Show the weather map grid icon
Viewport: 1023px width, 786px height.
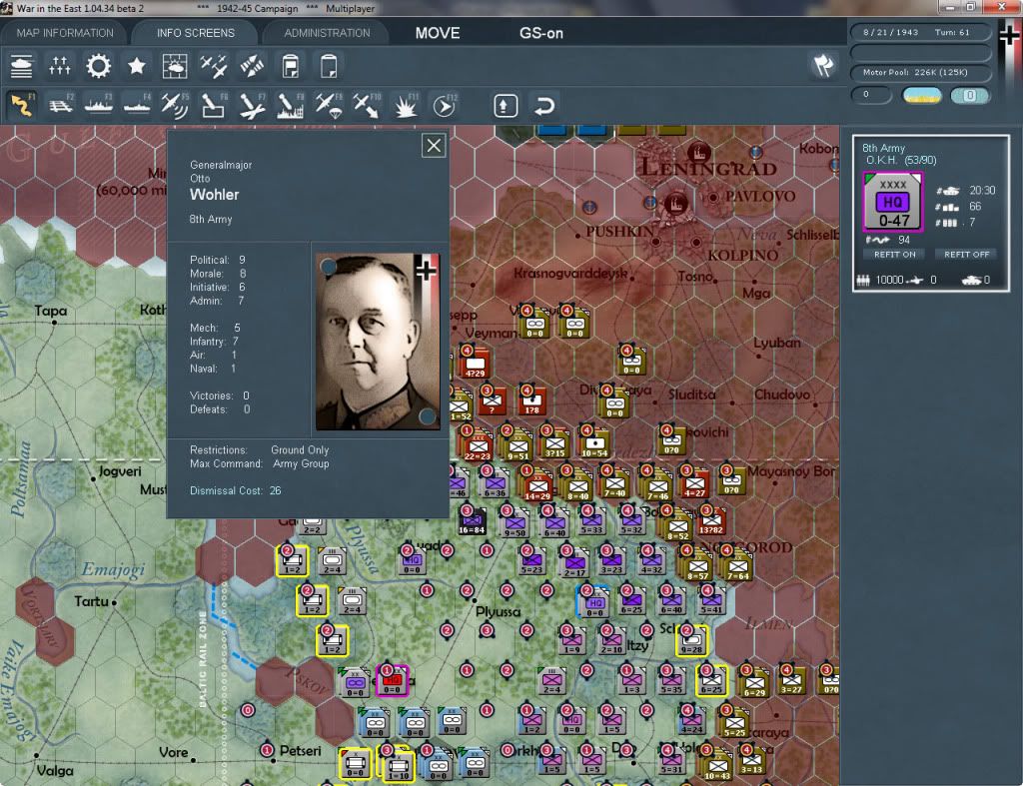pyautogui.click(x=175, y=66)
